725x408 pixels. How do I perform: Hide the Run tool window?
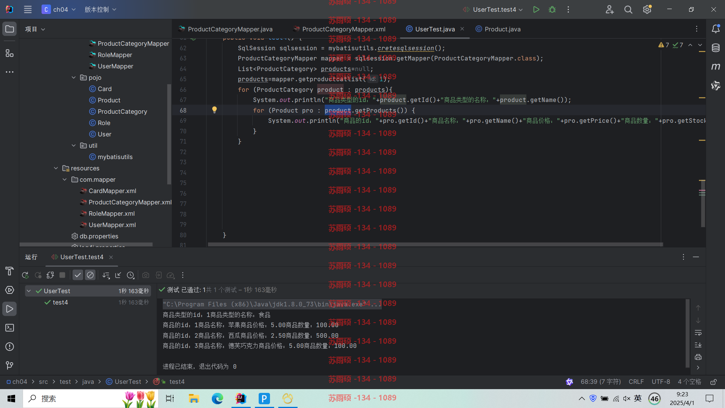point(696,257)
